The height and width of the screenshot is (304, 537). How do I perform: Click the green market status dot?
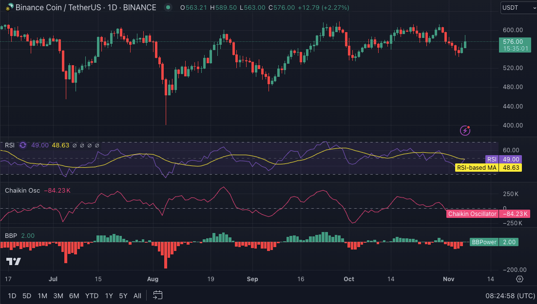click(x=168, y=7)
